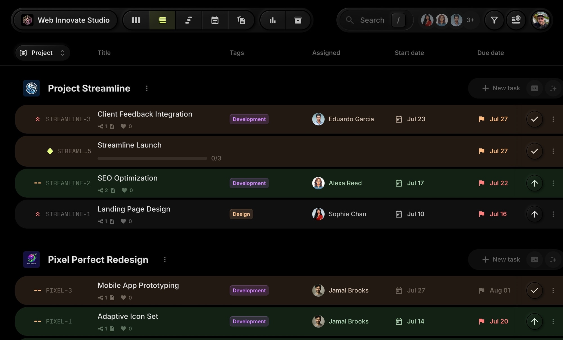The image size is (563, 340).
Task: Toggle completion of Client Feedback Integration
Action: pyautogui.click(x=534, y=119)
